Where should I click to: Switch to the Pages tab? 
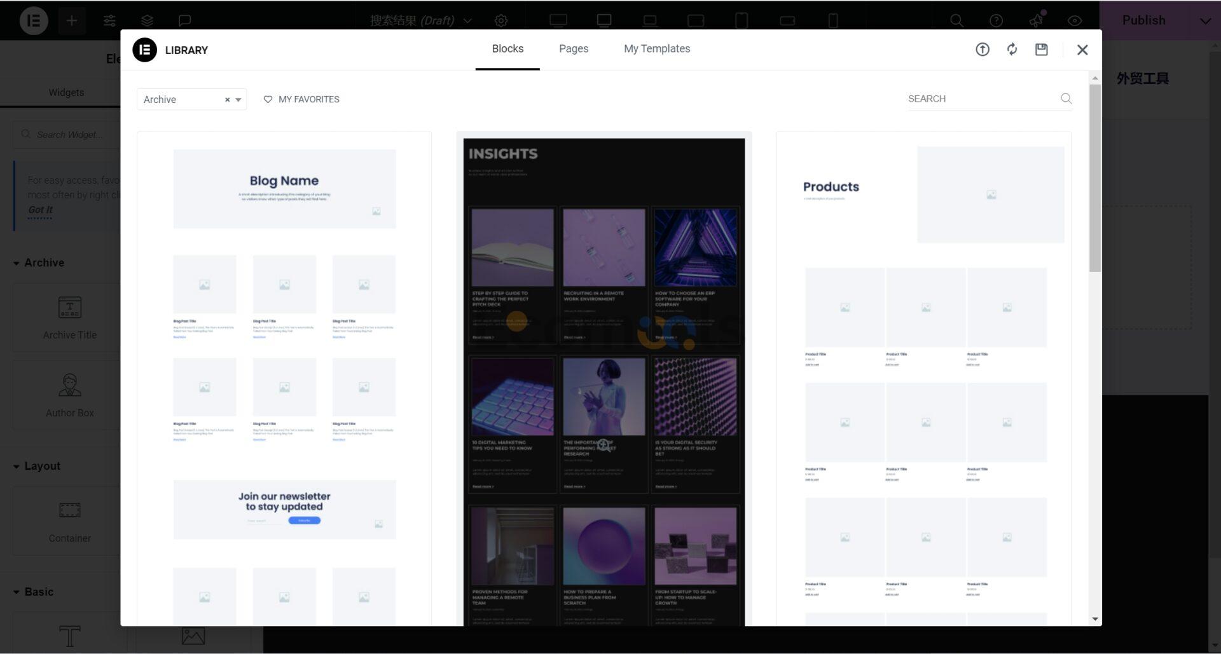click(574, 49)
